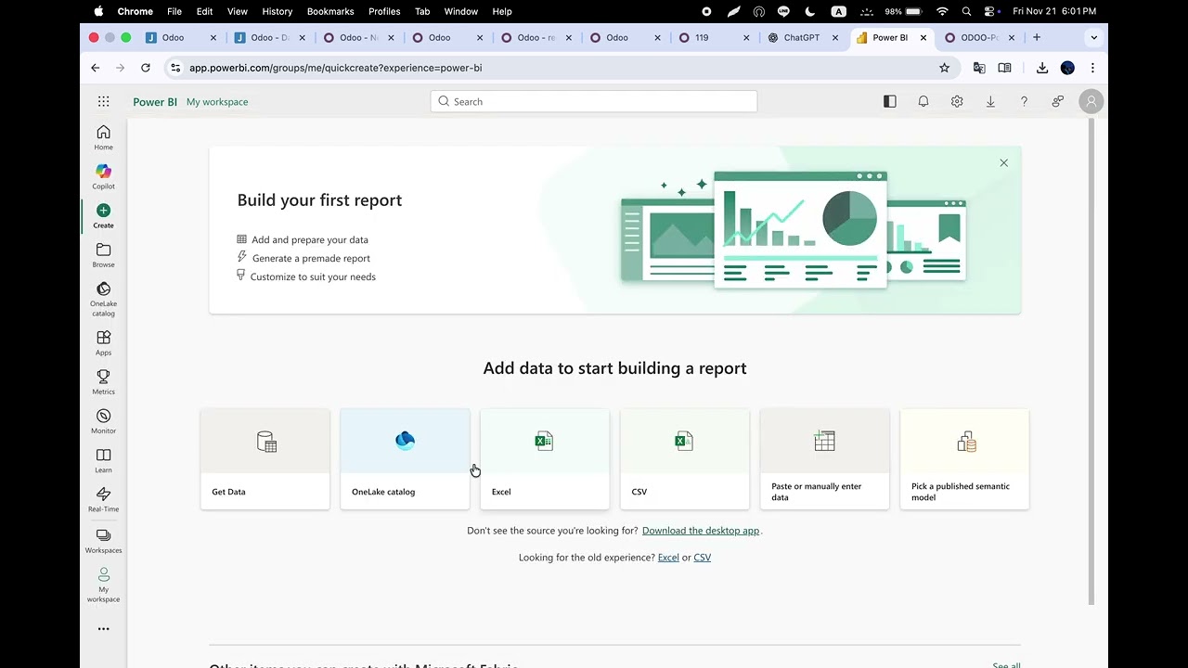Open macOS Spotlight search icon

pyautogui.click(x=967, y=11)
